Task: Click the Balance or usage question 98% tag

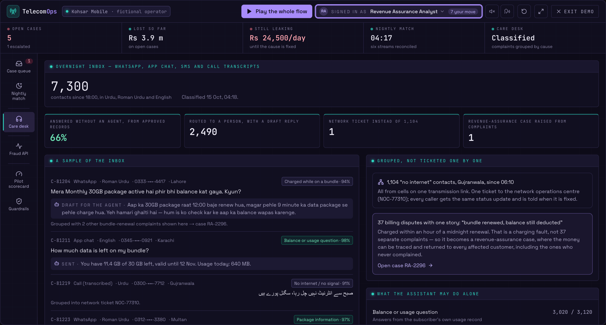Action: click(x=317, y=241)
